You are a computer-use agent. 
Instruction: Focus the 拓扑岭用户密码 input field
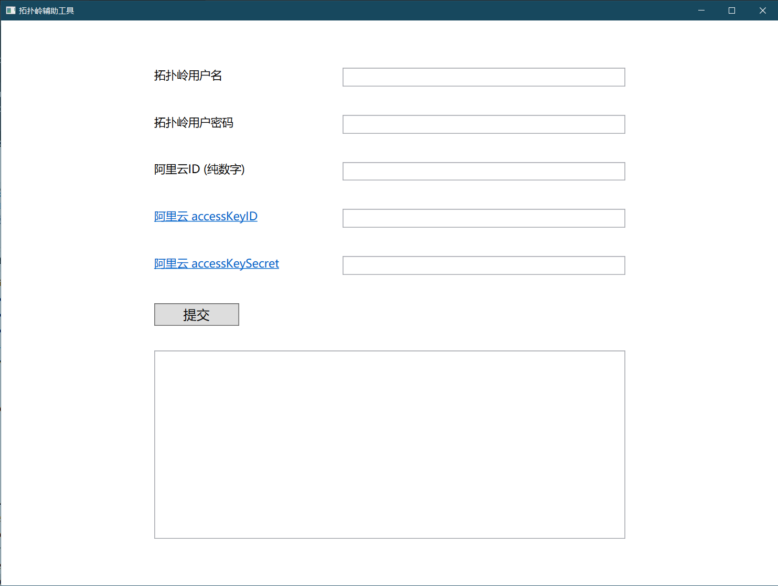pos(484,124)
